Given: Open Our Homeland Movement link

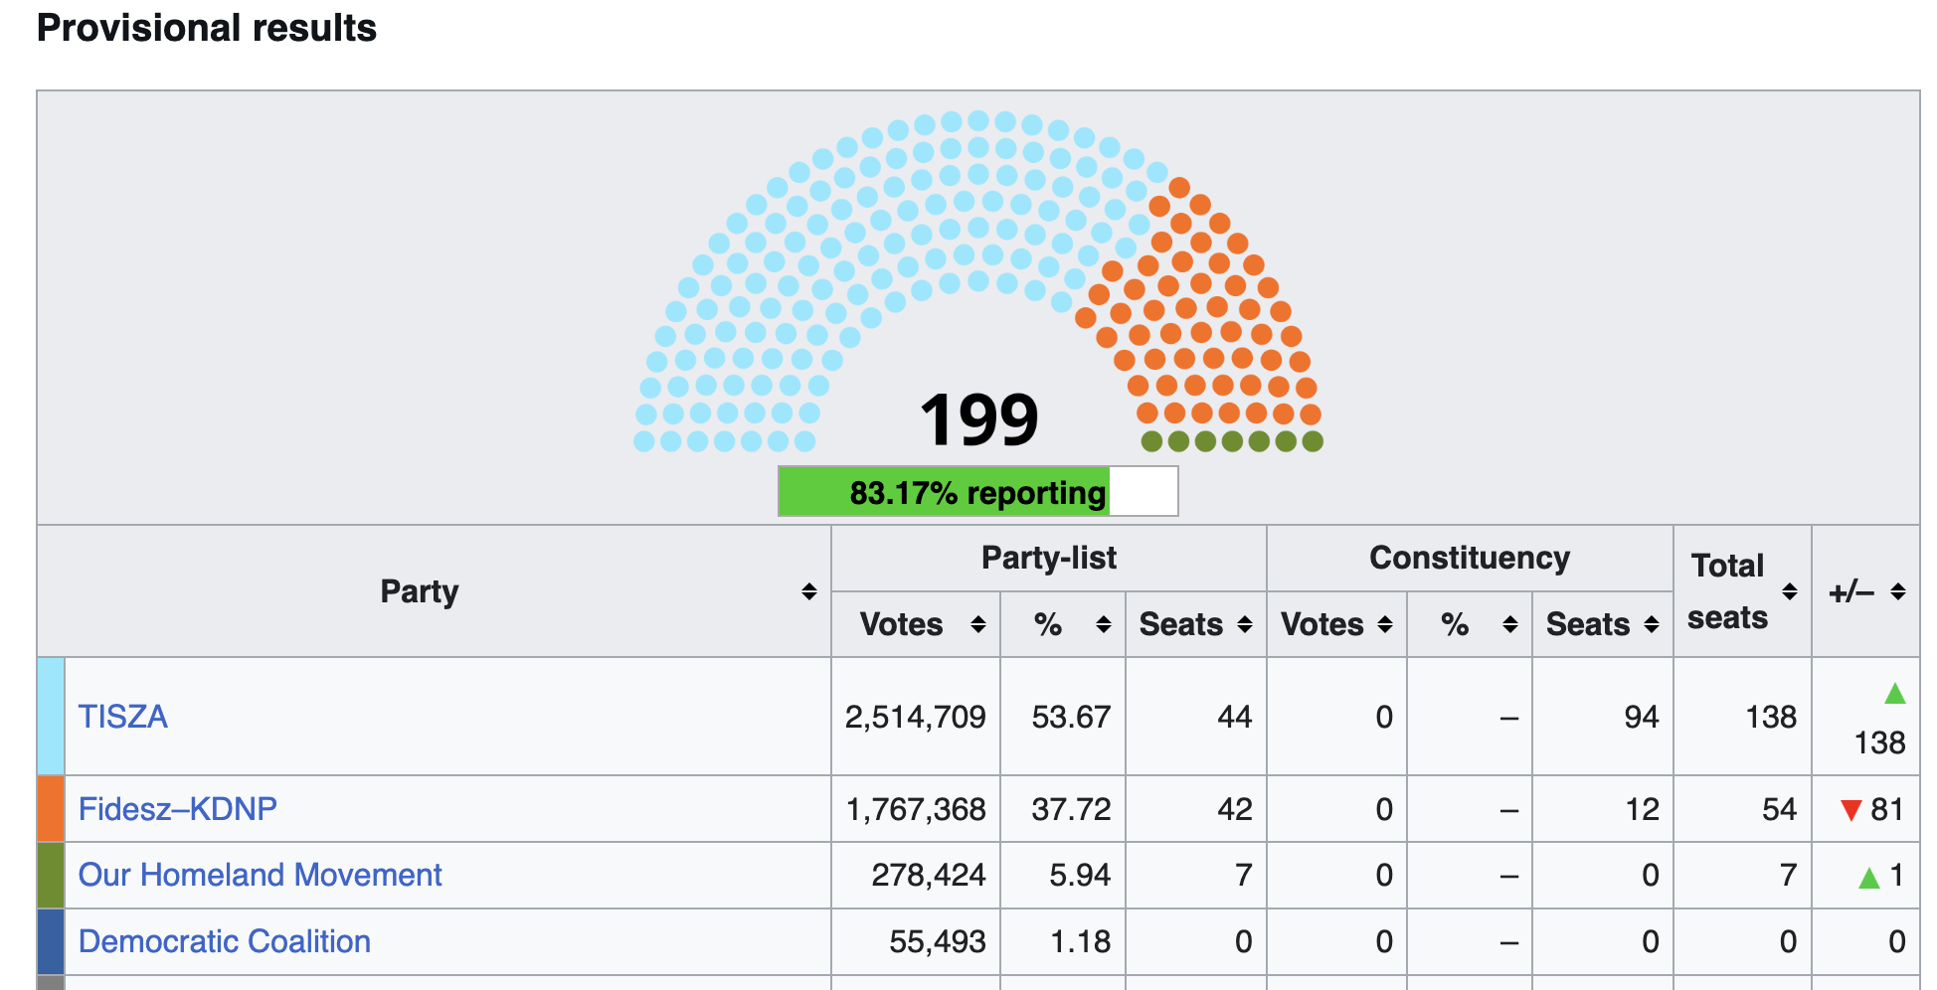Looking at the screenshot, I should (x=260, y=875).
